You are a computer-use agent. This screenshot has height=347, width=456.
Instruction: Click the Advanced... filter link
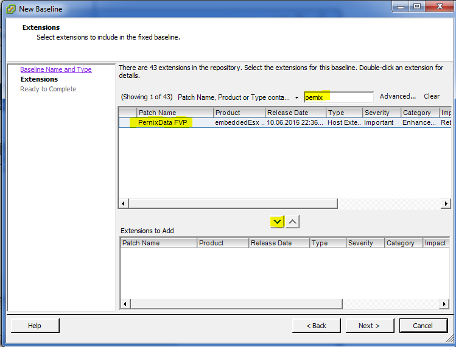pos(398,96)
